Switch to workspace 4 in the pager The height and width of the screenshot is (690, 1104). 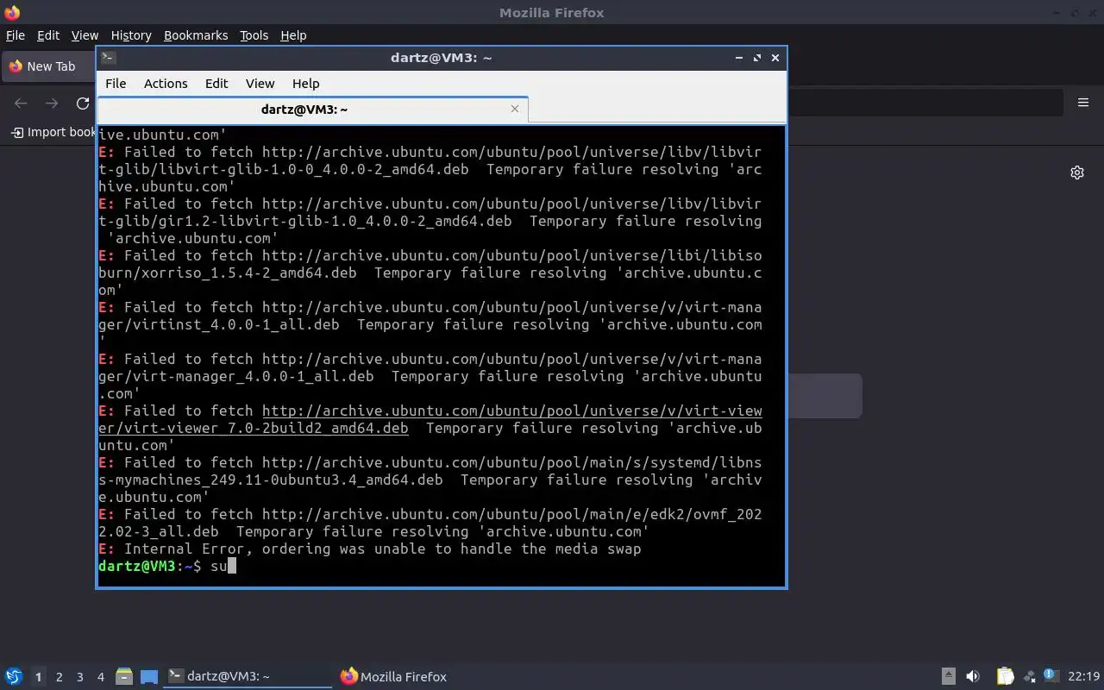[x=100, y=677]
